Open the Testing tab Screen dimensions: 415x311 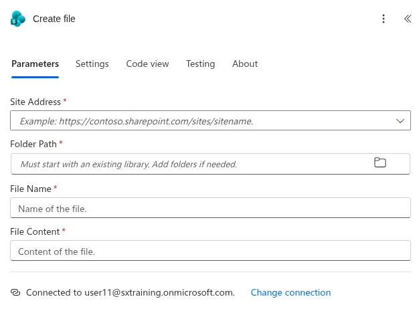(200, 64)
